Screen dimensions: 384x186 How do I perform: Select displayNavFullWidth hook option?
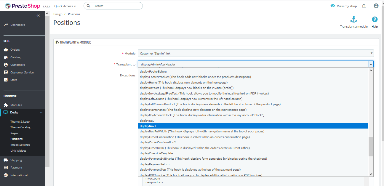point(253,132)
